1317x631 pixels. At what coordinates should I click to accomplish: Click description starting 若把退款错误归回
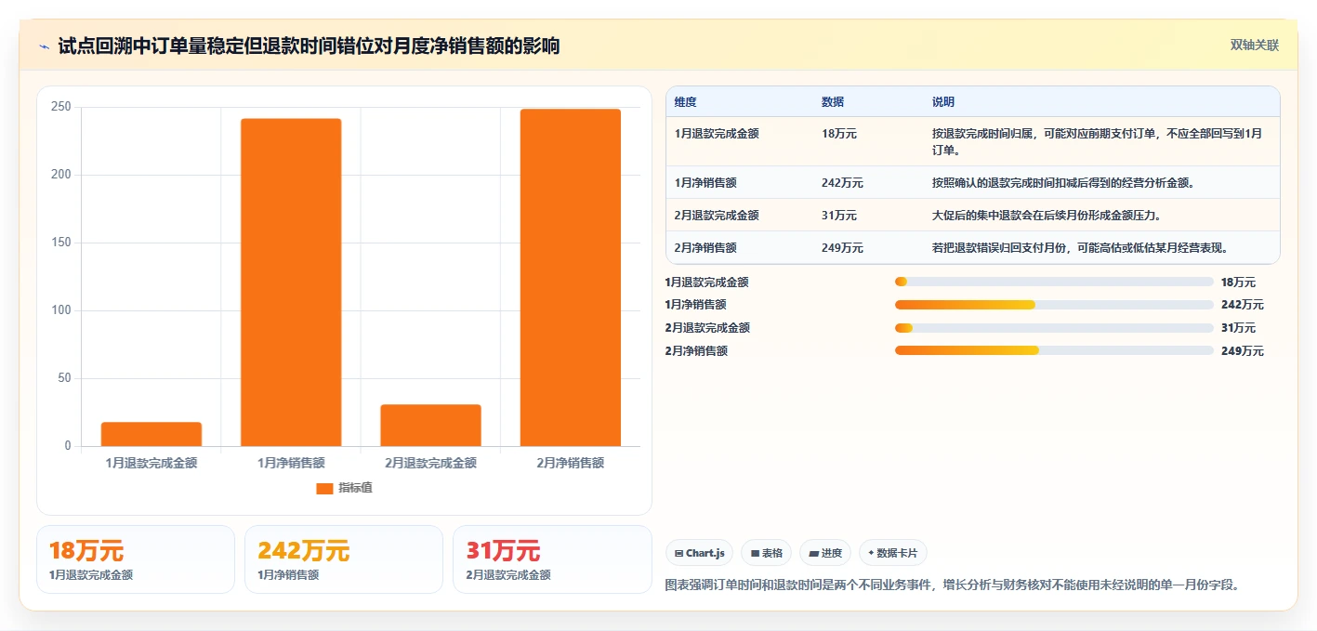point(1081,248)
